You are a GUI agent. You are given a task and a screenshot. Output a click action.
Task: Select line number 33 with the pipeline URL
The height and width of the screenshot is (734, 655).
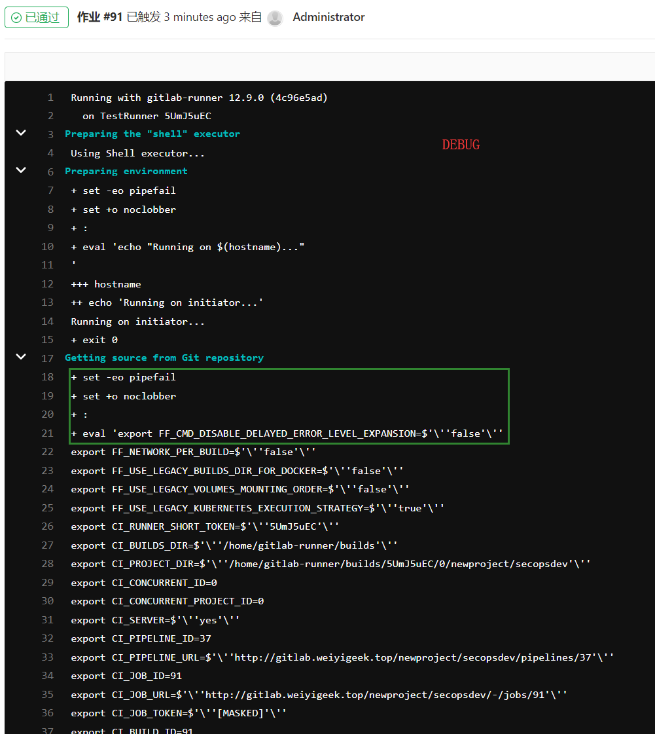coord(47,657)
